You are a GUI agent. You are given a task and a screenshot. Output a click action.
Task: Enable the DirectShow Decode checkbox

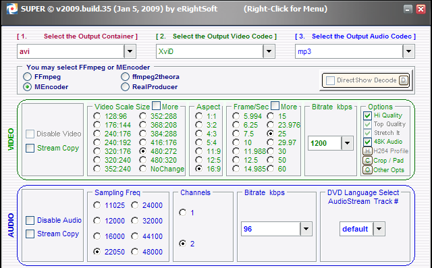330,80
